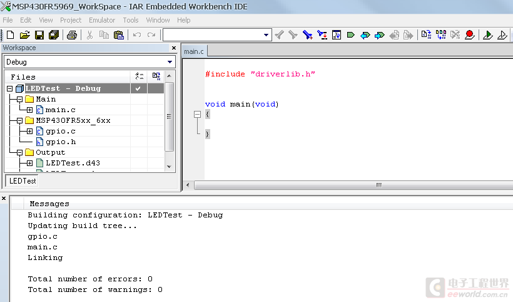The width and height of the screenshot is (513, 302).
Task: Select the LEDTest workspace tab
Action: 23,181
